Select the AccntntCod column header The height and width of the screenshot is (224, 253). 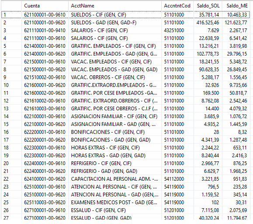click(178, 6)
